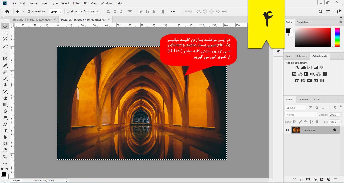Add a Curves adjustment
The width and height of the screenshot is (344, 183).
tap(309, 67)
